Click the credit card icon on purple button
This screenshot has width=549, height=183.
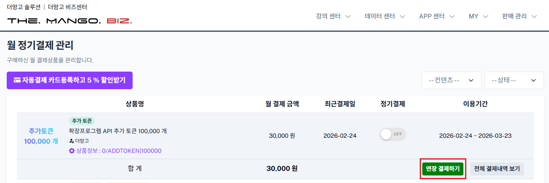pos(17,80)
